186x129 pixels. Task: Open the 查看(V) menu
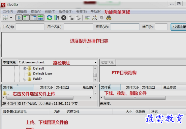tap(36, 12)
